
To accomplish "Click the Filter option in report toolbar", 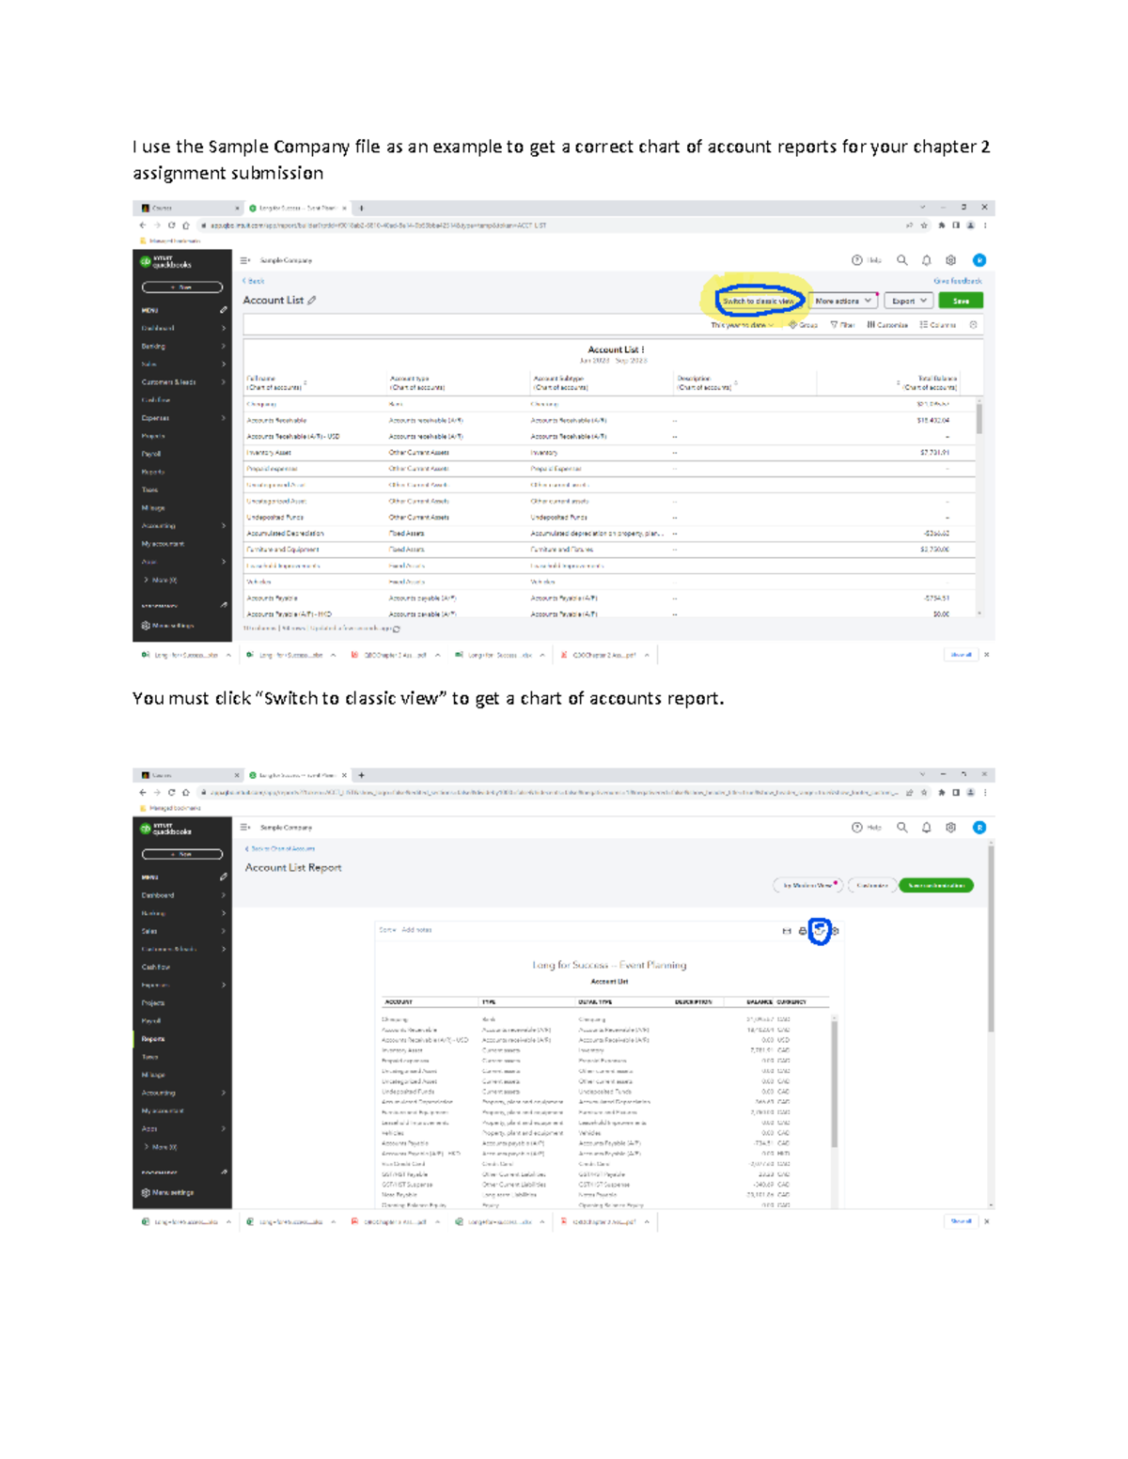I will pos(842,325).
